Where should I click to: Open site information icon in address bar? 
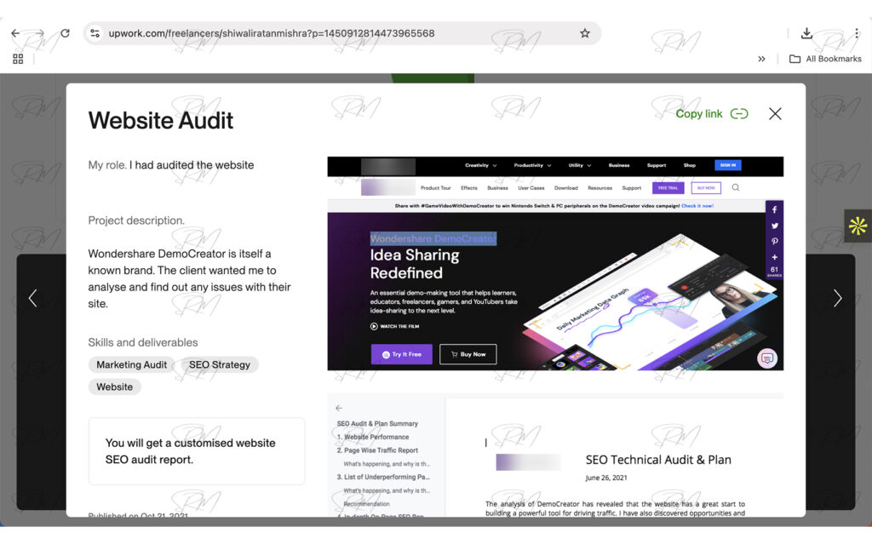pyautogui.click(x=95, y=33)
